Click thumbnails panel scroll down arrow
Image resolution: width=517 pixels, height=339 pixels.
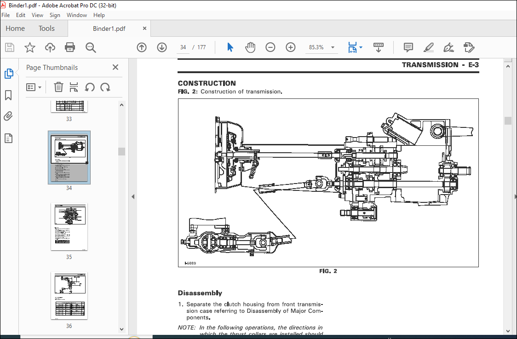[122, 329]
